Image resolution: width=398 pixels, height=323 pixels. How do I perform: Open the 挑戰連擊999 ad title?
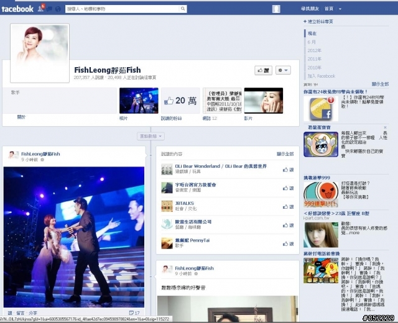click(x=317, y=178)
